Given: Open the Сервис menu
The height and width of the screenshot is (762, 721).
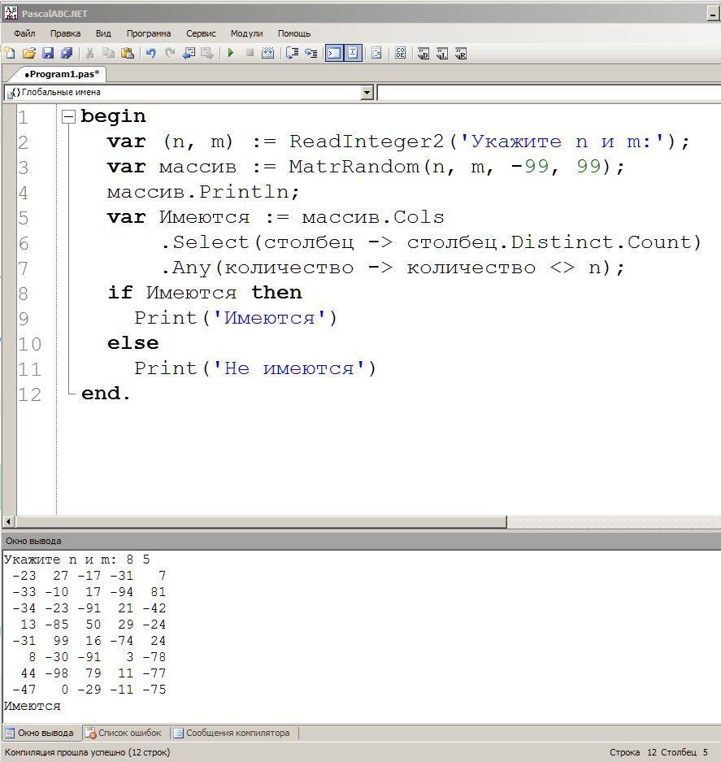Looking at the screenshot, I should (201, 33).
